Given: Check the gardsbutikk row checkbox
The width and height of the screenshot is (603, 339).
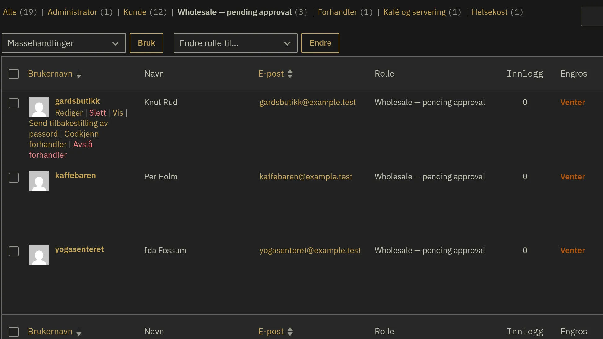Looking at the screenshot, I should click(14, 103).
